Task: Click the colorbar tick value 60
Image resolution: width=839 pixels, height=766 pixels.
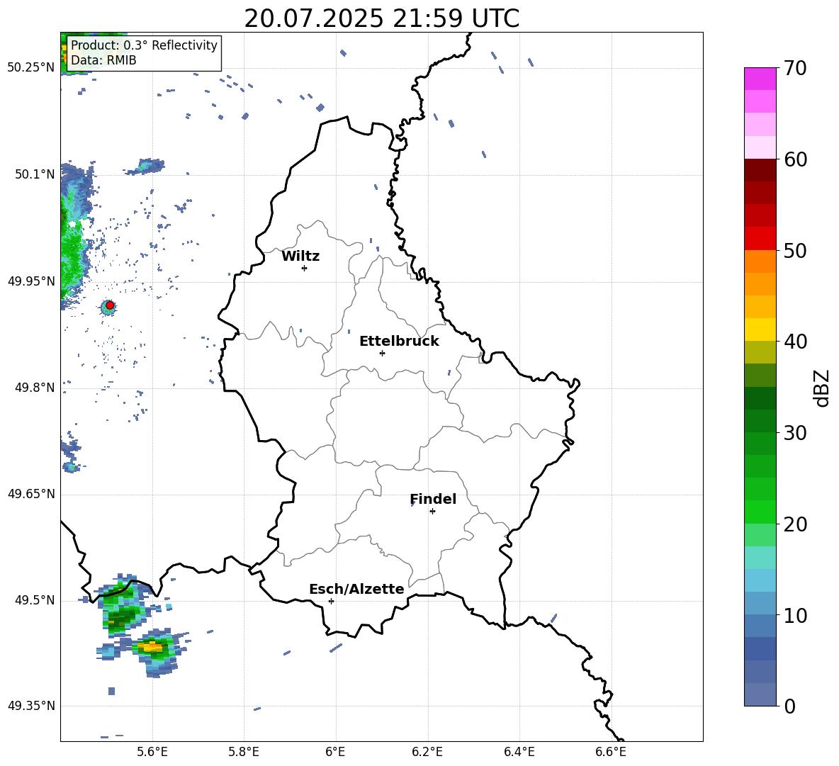Action: tap(795, 159)
